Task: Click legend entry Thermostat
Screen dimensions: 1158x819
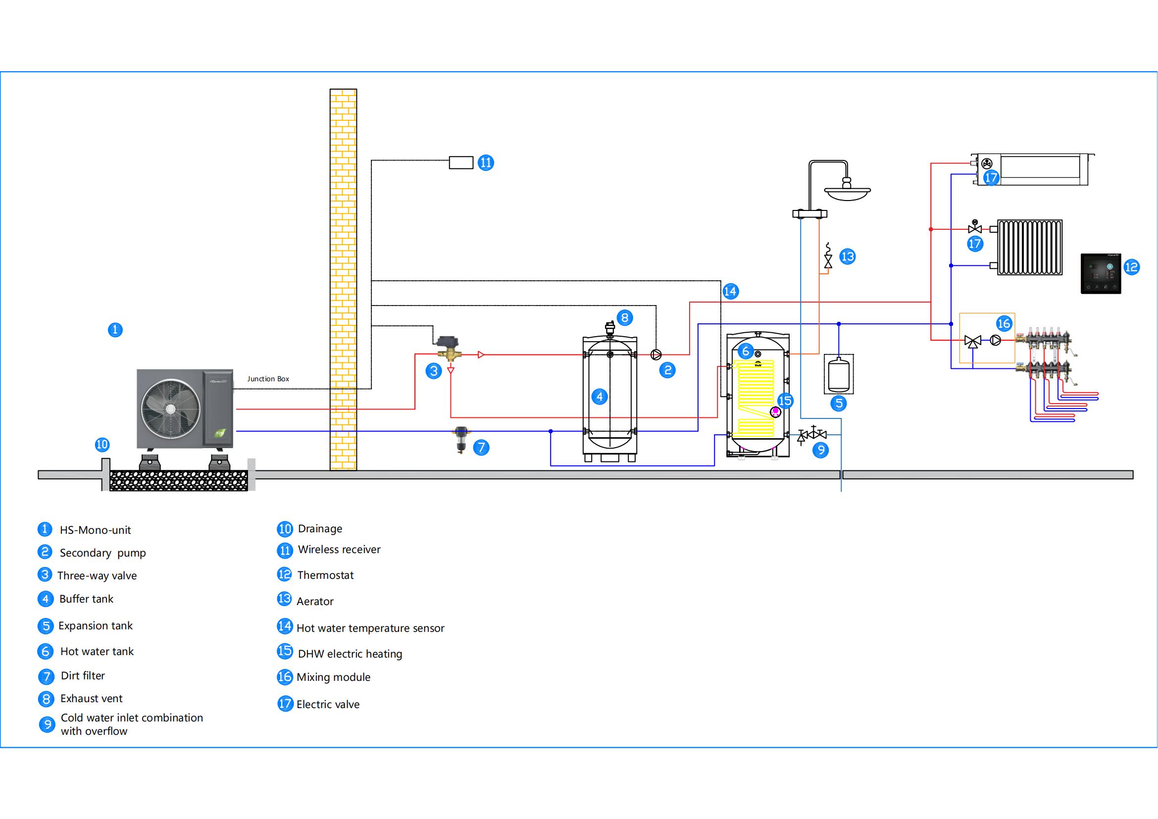Action: pos(325,575)
